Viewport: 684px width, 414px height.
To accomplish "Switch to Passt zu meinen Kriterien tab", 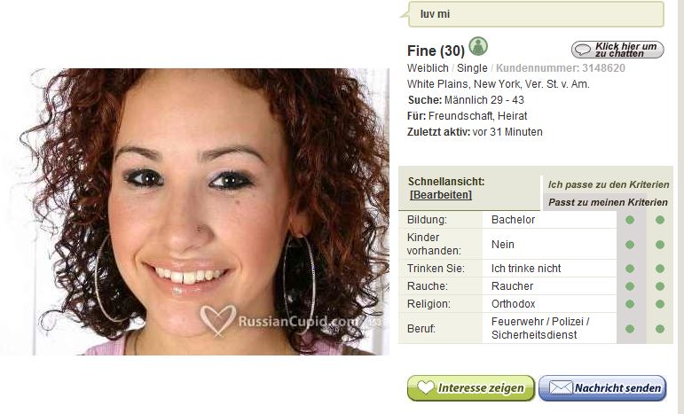I will point(608,202).
